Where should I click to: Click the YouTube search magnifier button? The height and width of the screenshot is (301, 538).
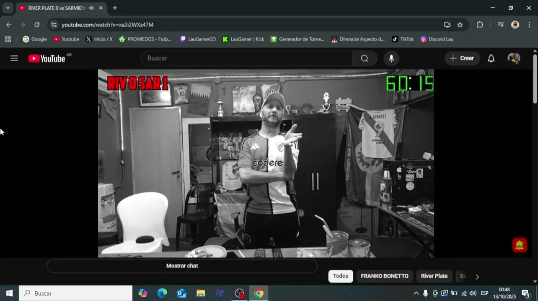(x=365, y=58)
